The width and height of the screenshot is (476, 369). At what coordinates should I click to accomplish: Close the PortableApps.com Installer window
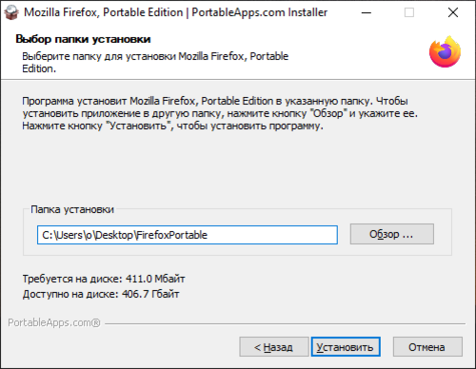(453, 12)
